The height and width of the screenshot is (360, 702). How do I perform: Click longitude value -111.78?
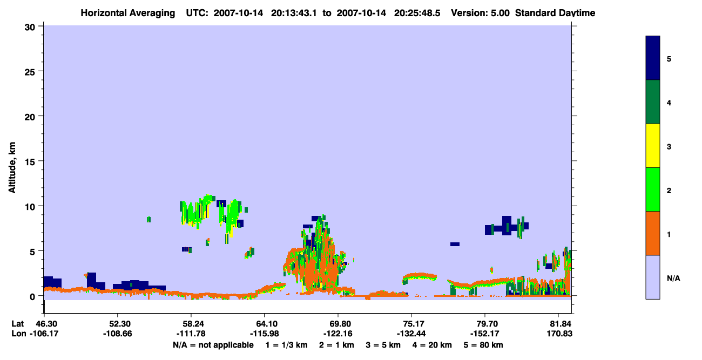coord(191,334)
